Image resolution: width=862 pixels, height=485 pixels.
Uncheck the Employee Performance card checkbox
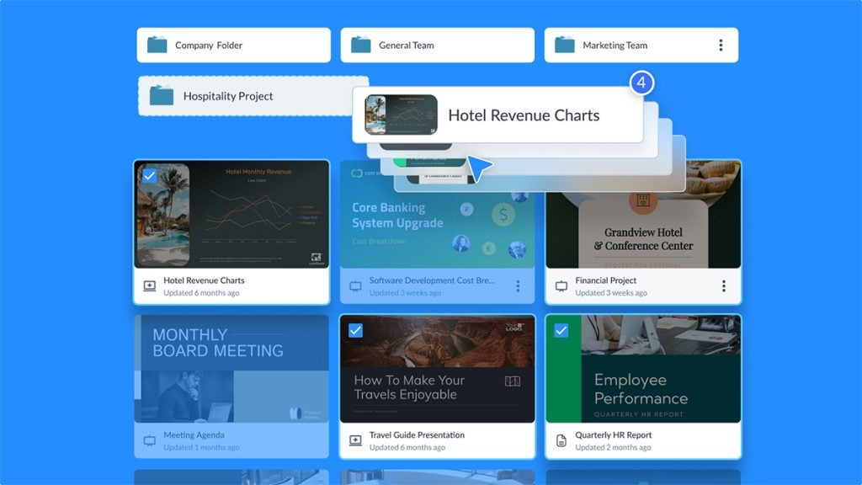coord(562,331)
